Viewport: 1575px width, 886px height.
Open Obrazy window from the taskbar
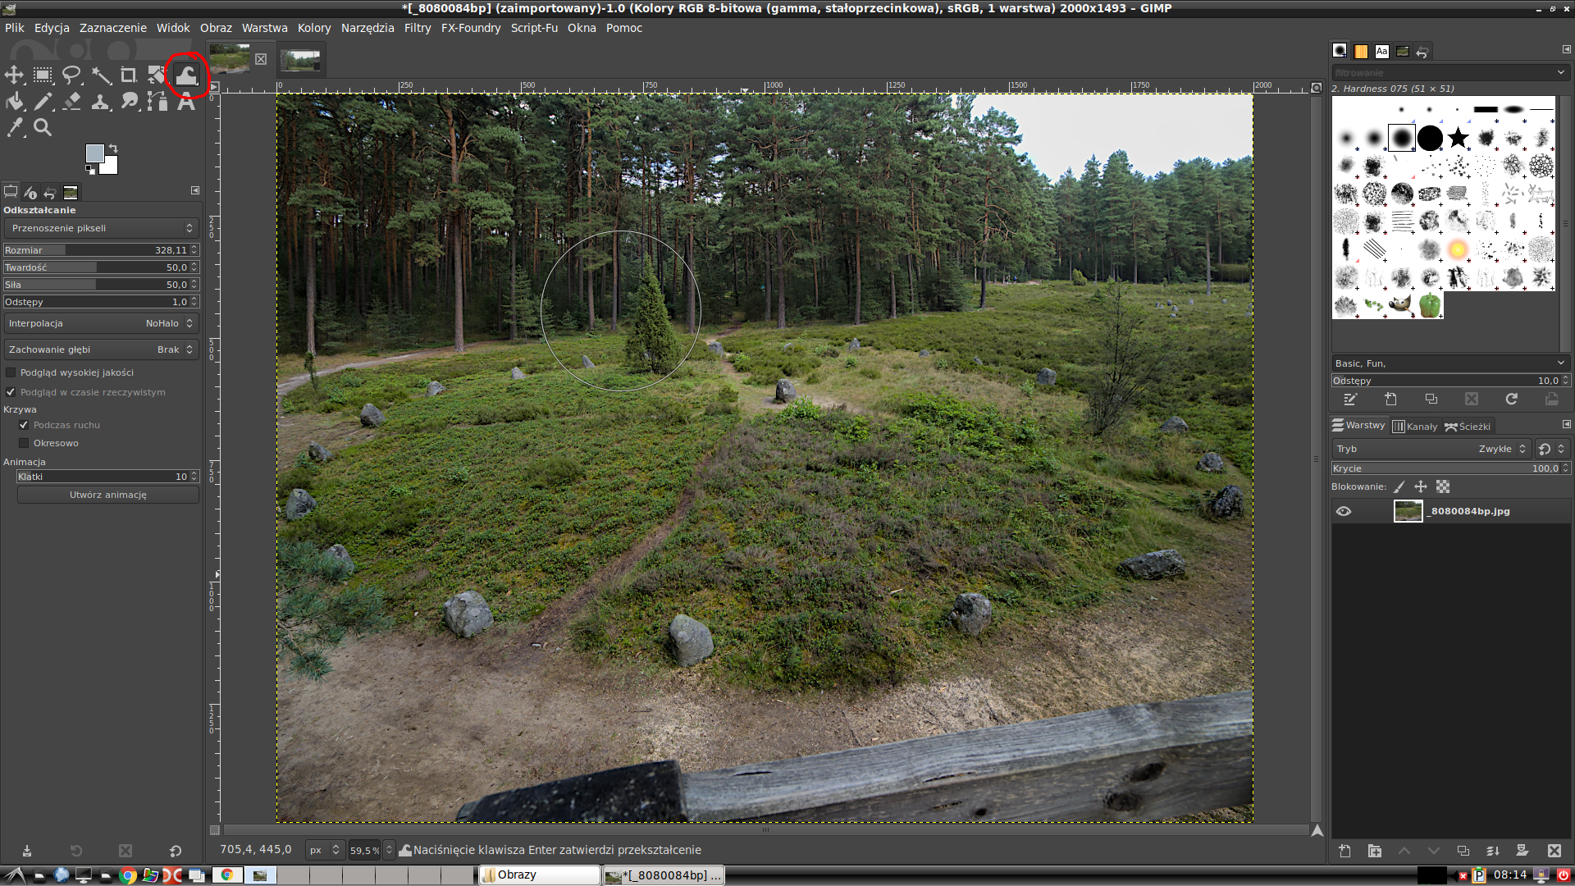539,875
